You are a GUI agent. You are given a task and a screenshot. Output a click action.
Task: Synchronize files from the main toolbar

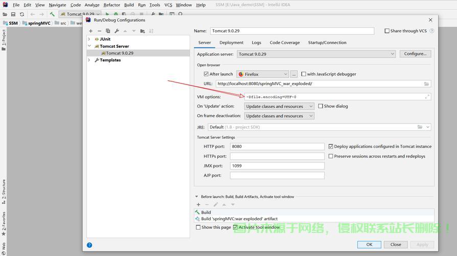pyautogui.click(x=22, y=14)
